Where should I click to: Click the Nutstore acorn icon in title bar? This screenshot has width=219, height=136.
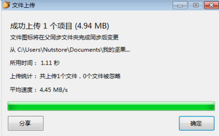tap(6, 5)
